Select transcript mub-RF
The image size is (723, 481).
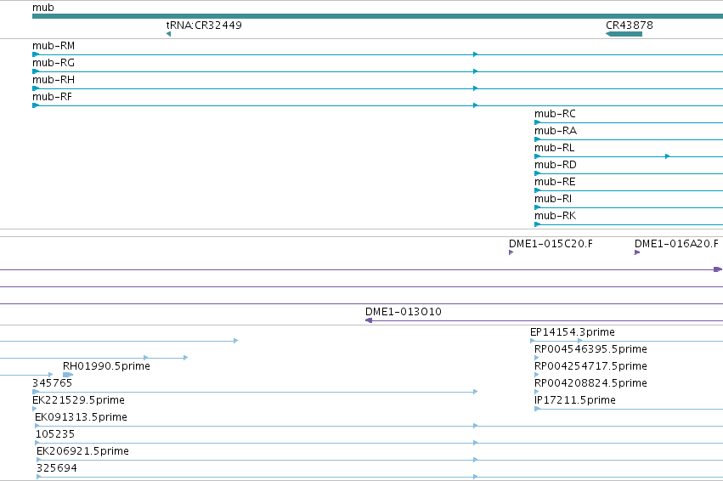click(x=52, y=97)
